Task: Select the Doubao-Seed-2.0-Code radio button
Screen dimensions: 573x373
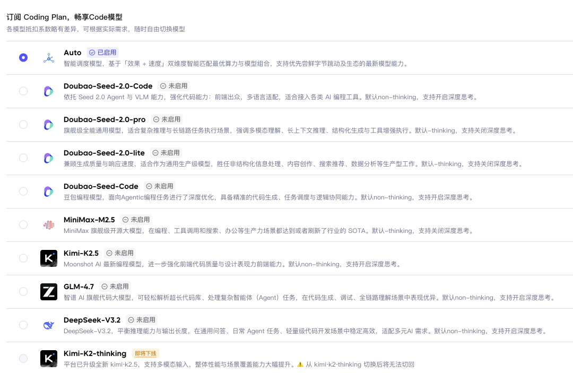Action: tap(23, 91)
